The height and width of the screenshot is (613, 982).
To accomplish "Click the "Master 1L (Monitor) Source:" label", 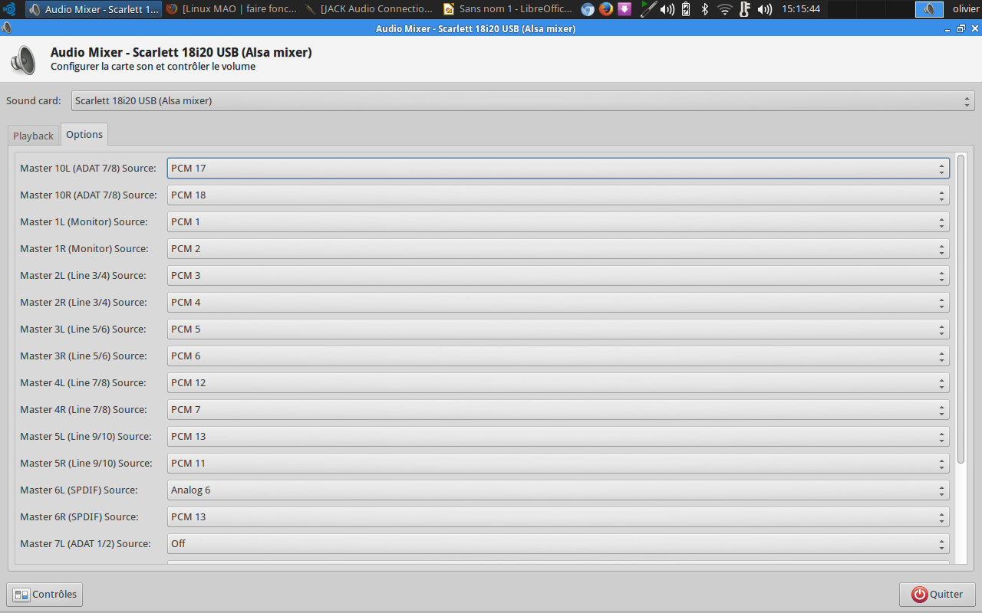I will [84, 221].
